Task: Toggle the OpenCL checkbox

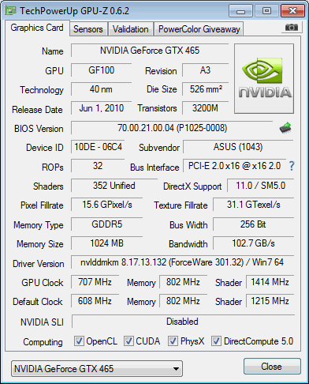Action: [x=79, y=341]
